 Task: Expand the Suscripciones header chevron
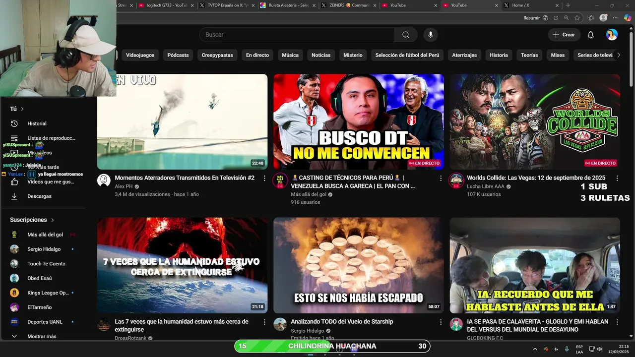click(x=52, y=220)
